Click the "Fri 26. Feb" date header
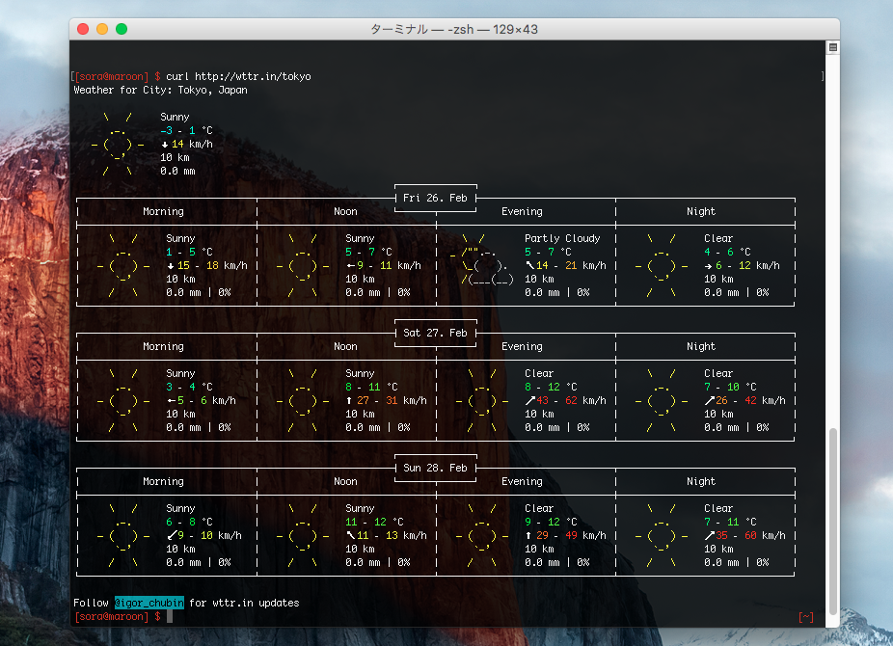 pos(435,198)
